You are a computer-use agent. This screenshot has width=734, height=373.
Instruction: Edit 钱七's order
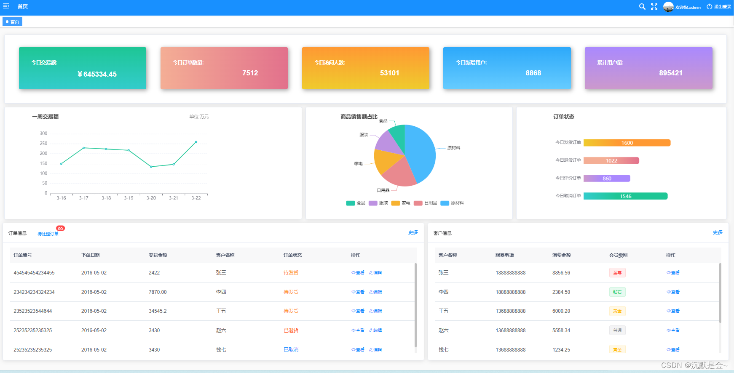click(375, 350)
